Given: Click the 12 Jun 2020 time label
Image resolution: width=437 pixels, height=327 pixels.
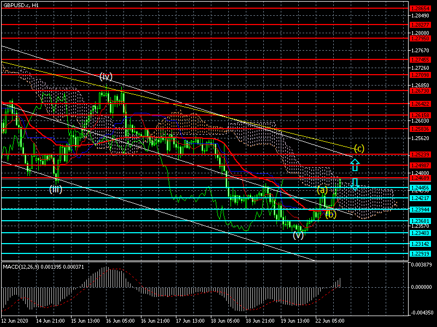Looking at the screenshot, I should [15, 321].
